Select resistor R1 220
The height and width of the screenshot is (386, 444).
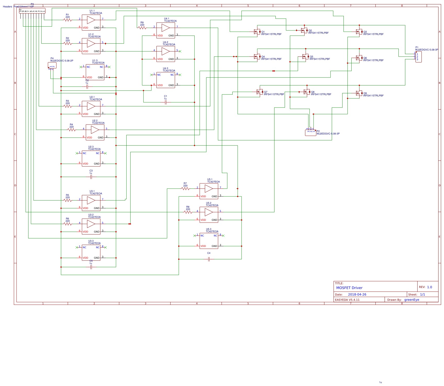coord(68,19)
